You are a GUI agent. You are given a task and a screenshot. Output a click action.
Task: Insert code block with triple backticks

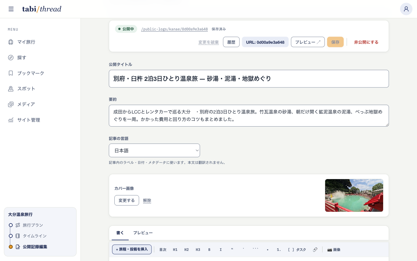[x=255, y=250]
